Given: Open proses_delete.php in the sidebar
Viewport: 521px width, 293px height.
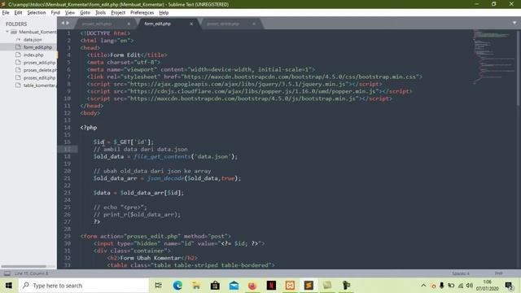Looking at the screenshot, I should [40, 70].
